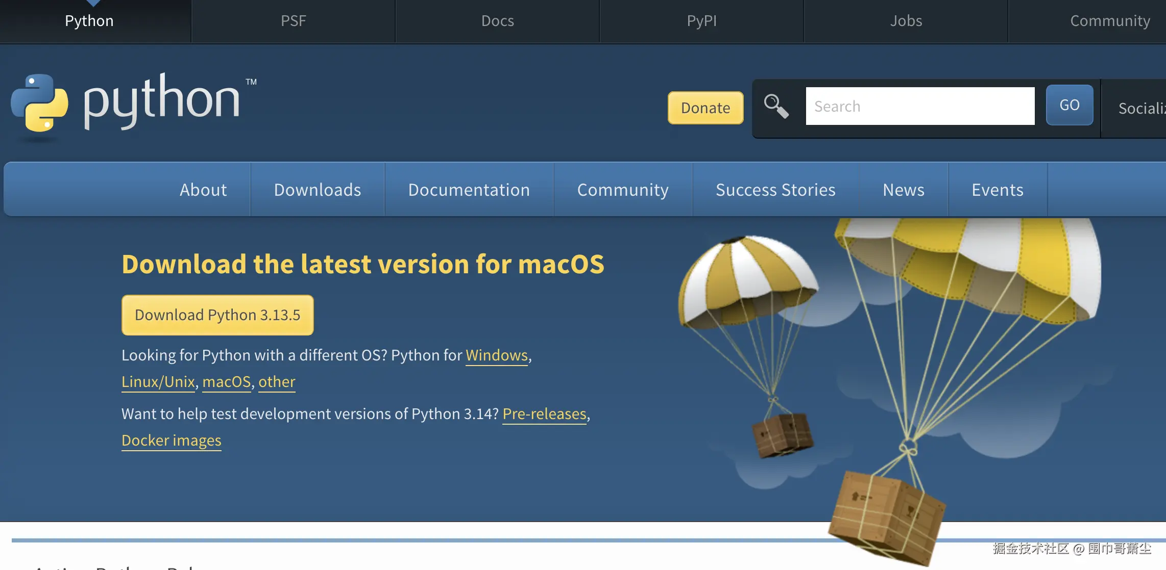The image size is (1166, 570).
Task: Open Community in the main navigation bar
Action: (x=623, y=190)
